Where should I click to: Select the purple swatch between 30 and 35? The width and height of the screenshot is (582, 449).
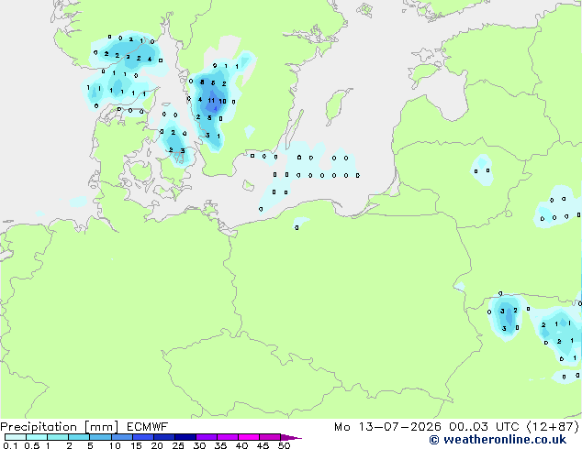(x=207, y=437)
